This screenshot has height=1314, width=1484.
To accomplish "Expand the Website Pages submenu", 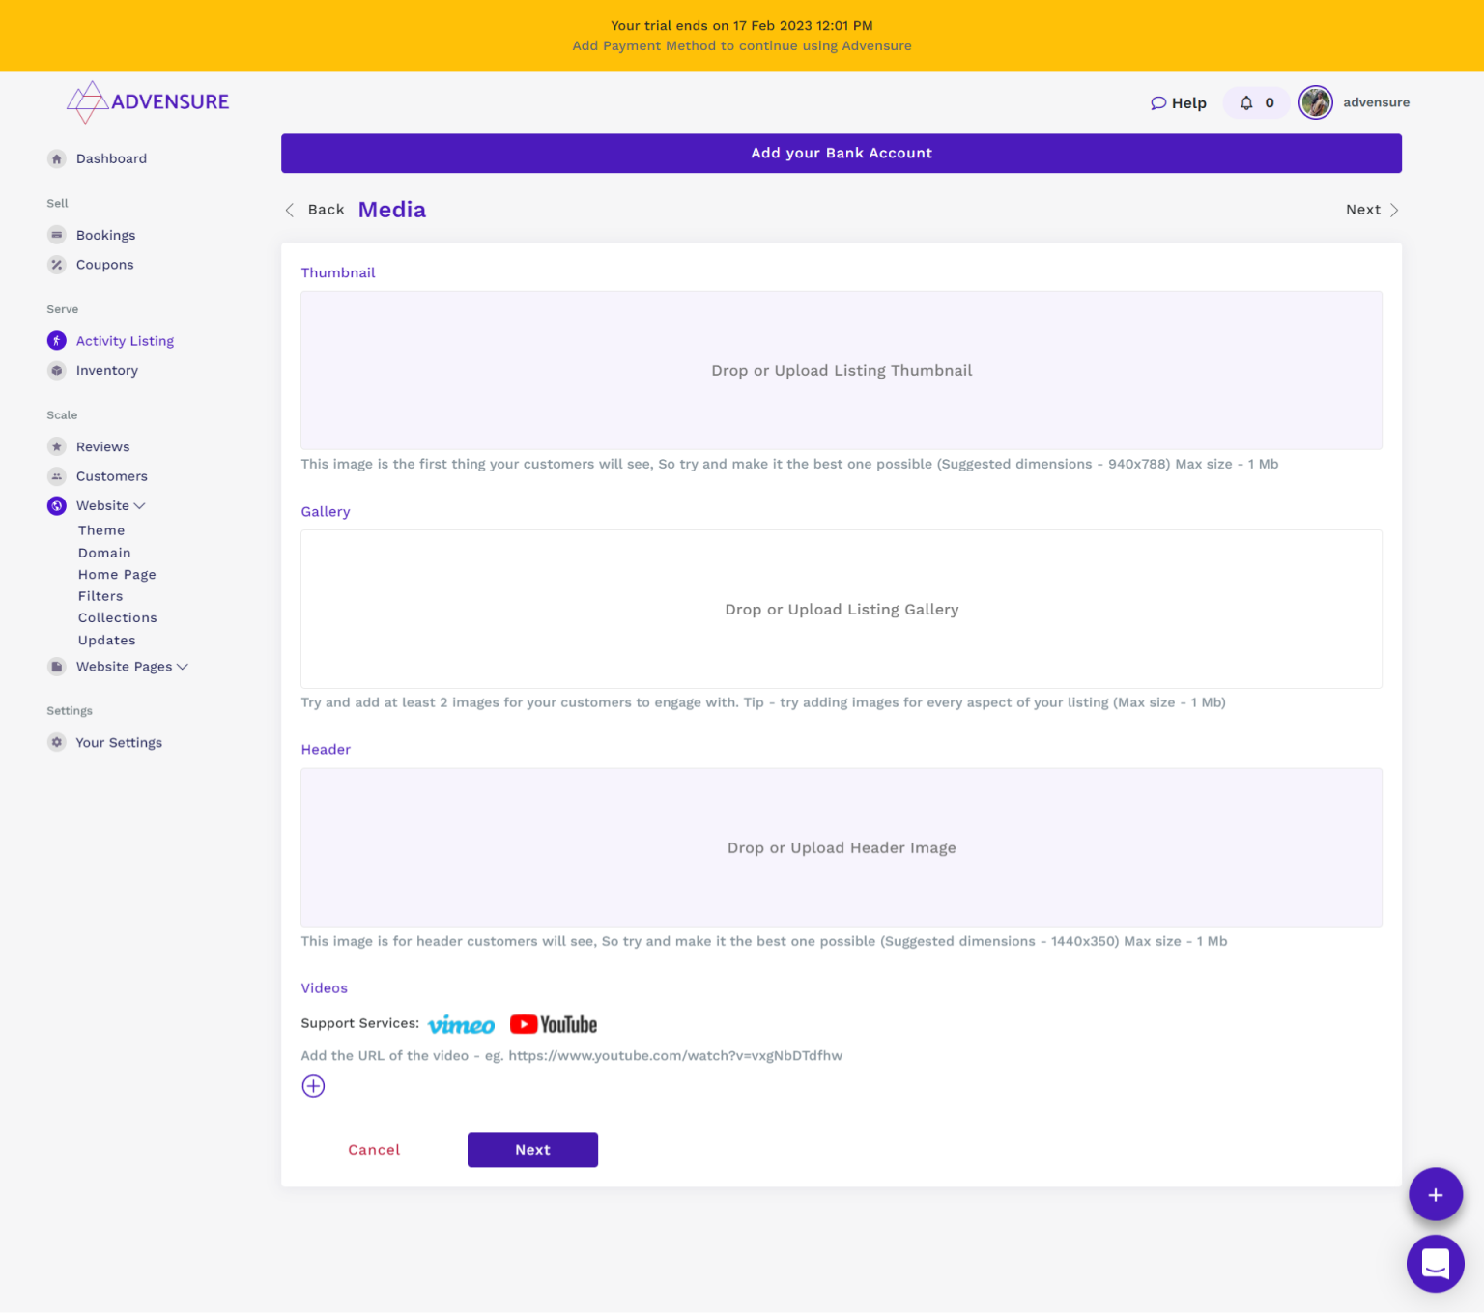I will pos(183,667).
